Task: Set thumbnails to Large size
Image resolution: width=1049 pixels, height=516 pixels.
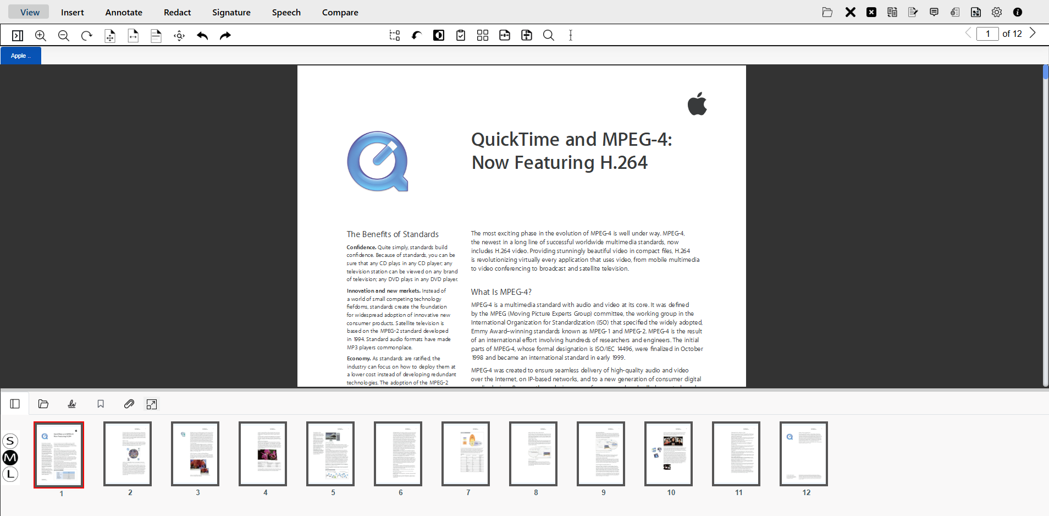Action: tap(10, 474)
